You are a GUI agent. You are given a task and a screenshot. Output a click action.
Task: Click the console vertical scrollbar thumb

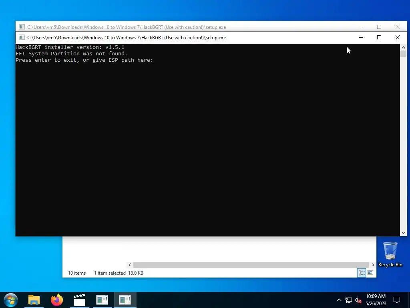pyautogui.click(x=403, y=54)
